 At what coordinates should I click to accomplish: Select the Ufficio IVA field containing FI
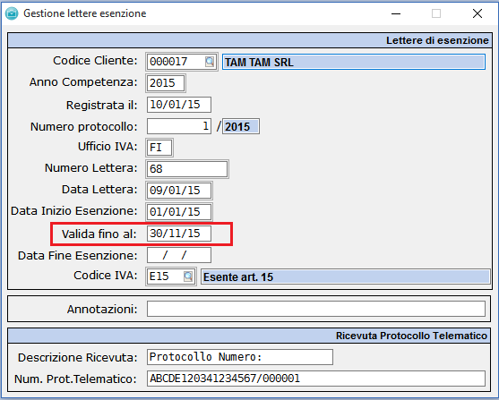click(x=159, y=148)
